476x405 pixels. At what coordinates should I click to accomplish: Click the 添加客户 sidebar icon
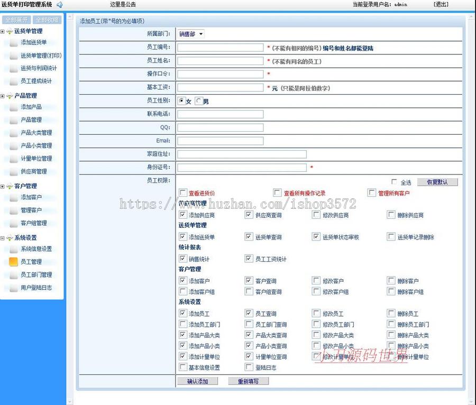13,197
